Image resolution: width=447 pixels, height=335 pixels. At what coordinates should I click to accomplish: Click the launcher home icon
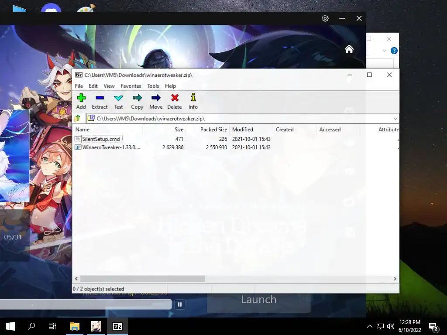coord(349,49)
